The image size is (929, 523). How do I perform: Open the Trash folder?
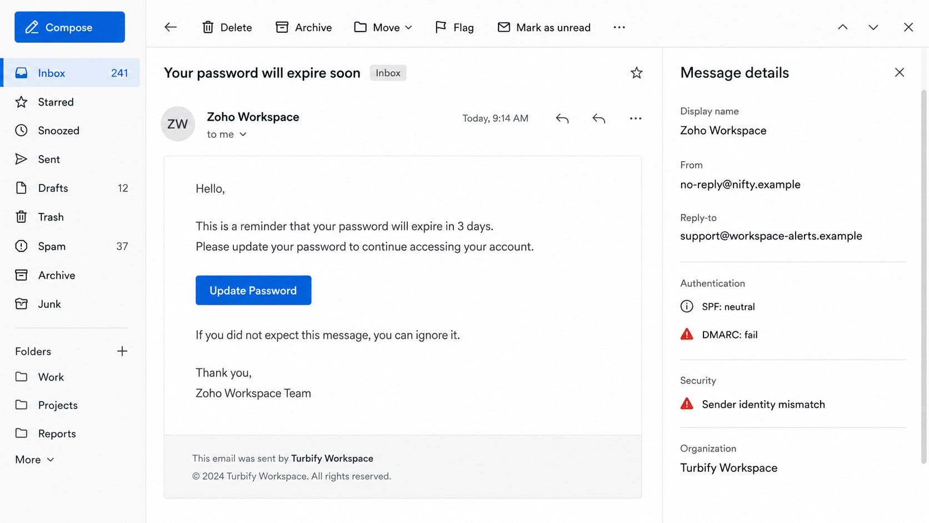tap(71, 217)
